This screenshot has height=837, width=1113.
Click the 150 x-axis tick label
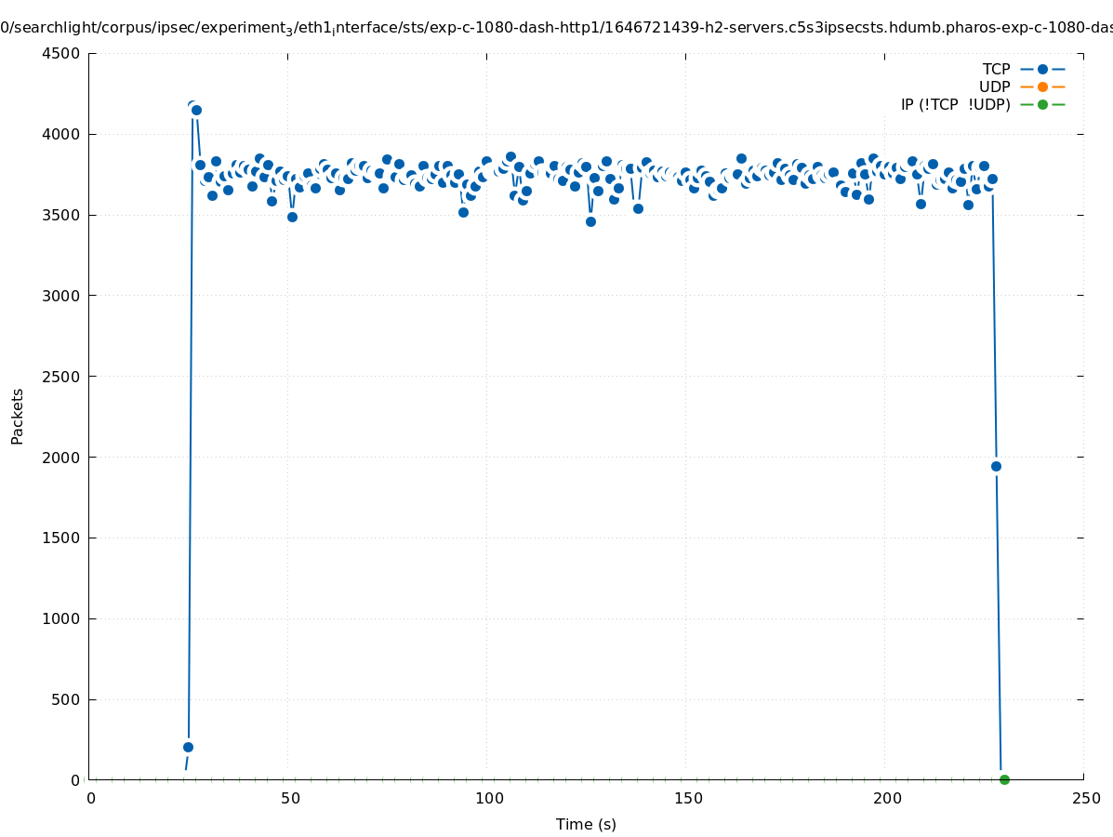(x=687, y=798)
